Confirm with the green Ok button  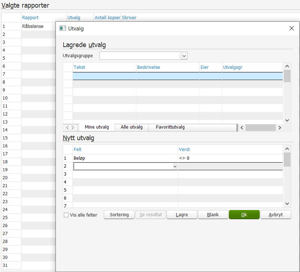(244, 215)
